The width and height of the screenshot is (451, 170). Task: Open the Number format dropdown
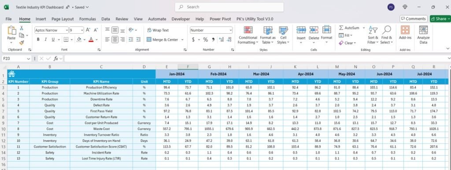[x=230, y=30]
